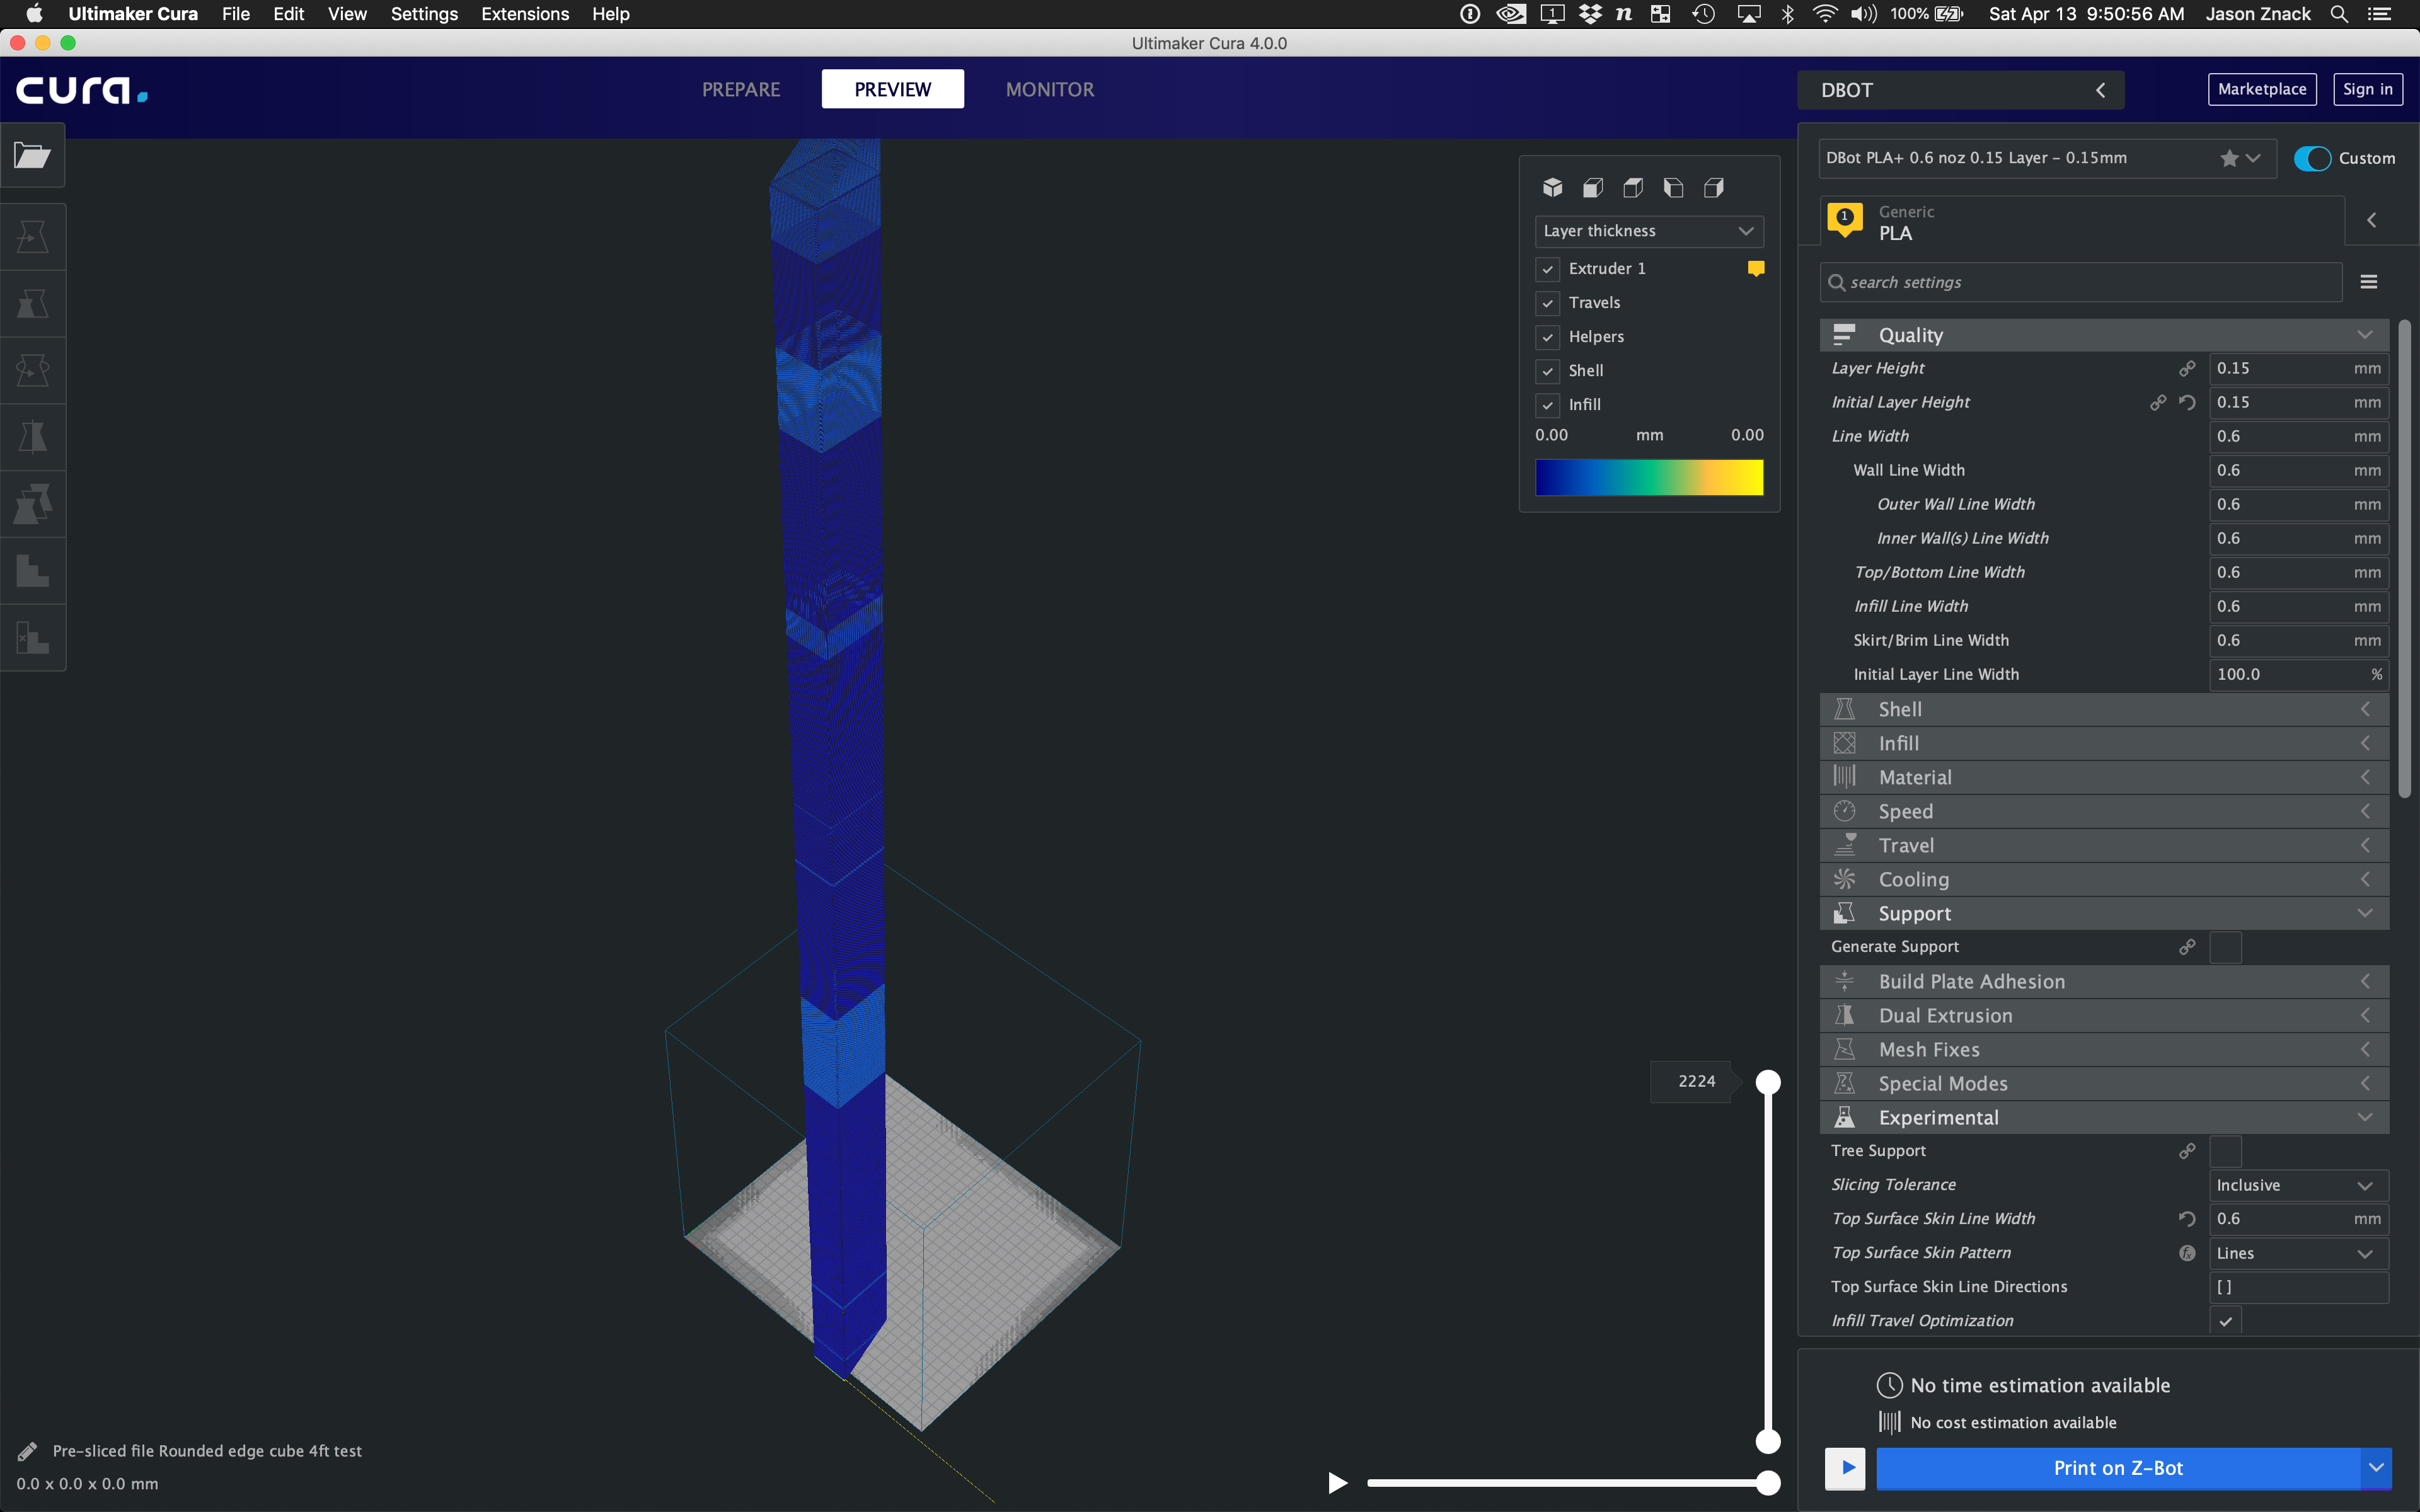This screenshot has width=2420, height=1512.
Task: Uncheck the Shell checkbox
Action: coord(1548,371)
